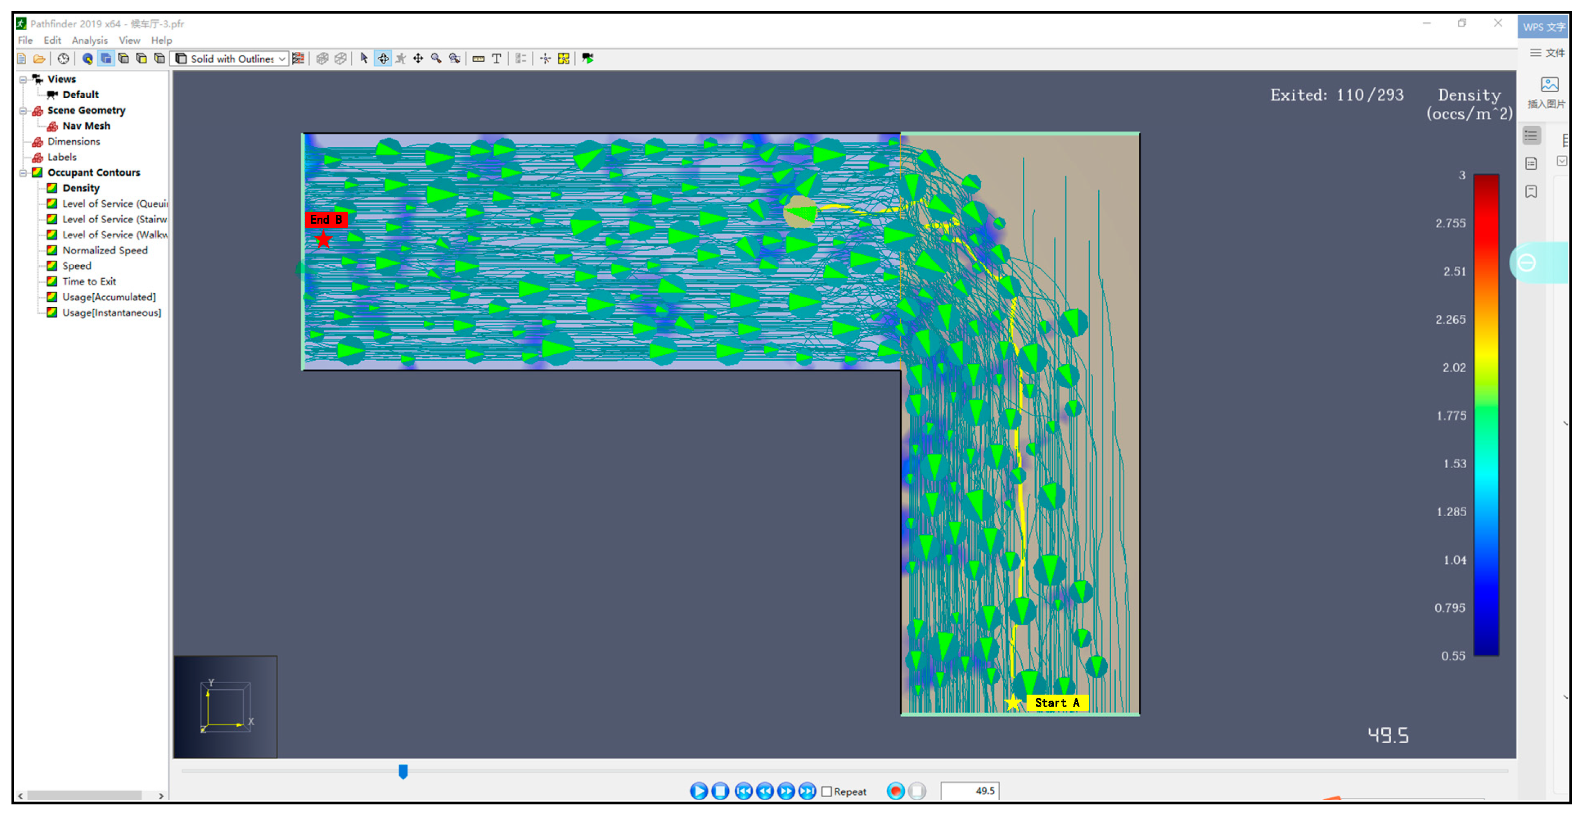Open the Analysis menu
Image resolution: width=1589 pixels, height=818 pixels.
click(x=89, y=40)
